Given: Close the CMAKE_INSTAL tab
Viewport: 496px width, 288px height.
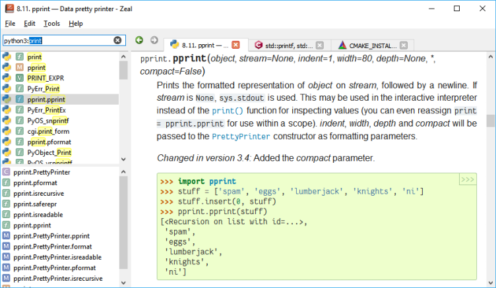Looking at the screenshot, I should point(404,45).
